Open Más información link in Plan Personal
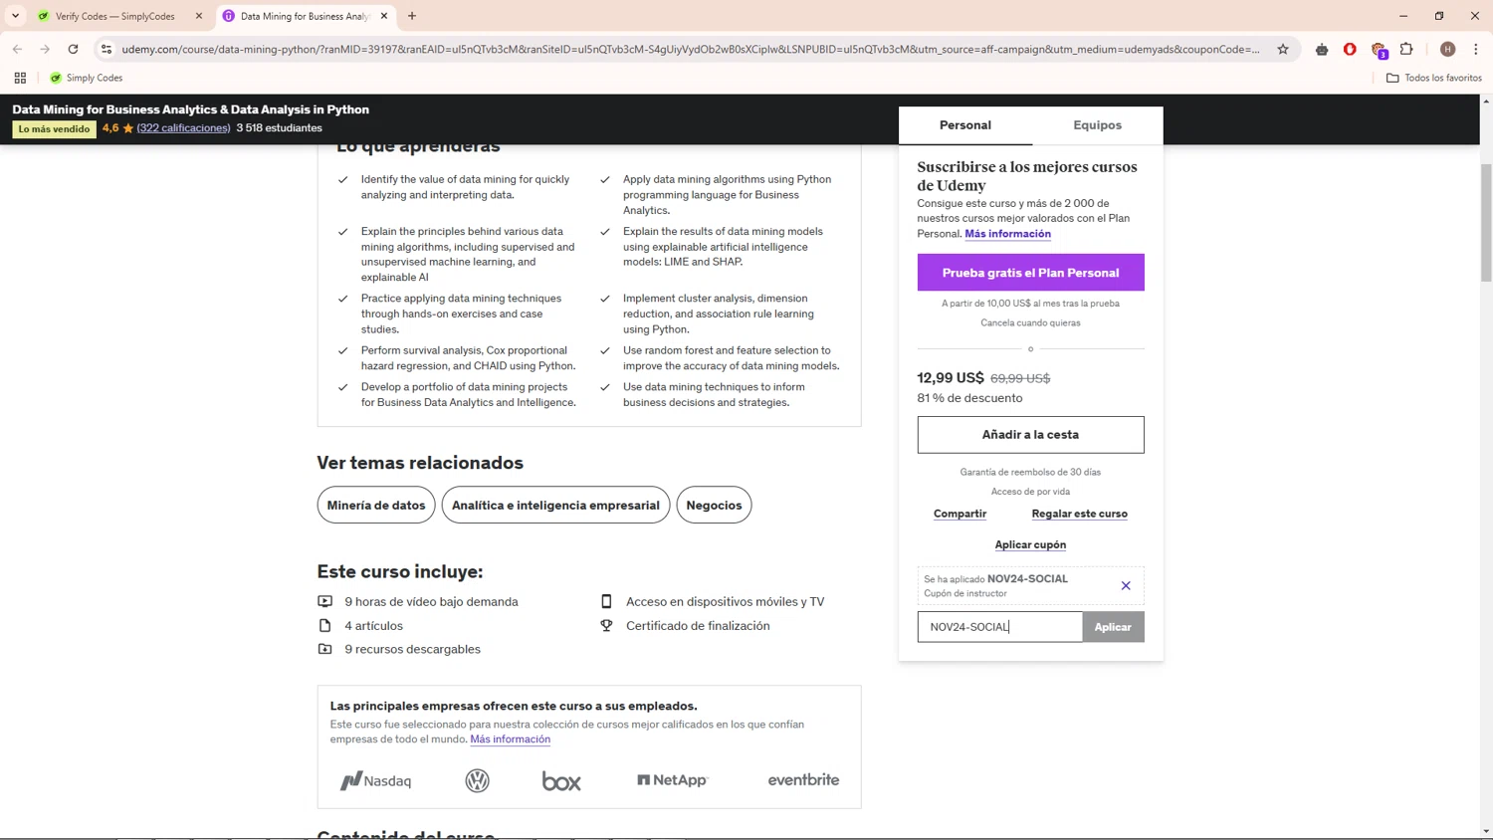The image size is (1493, 840). [x=1007, y=234]
